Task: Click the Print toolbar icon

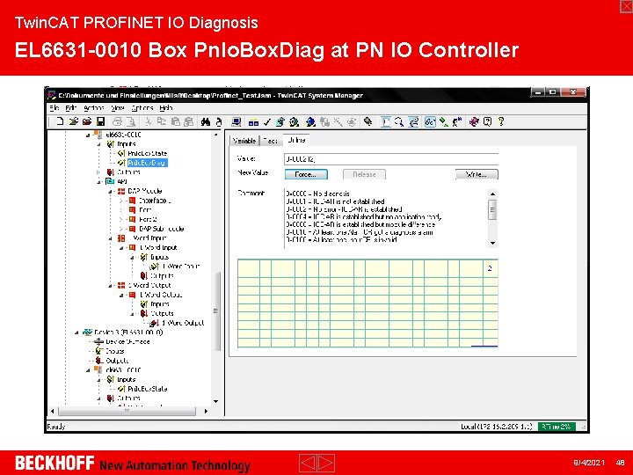Action: coord(117,121)
